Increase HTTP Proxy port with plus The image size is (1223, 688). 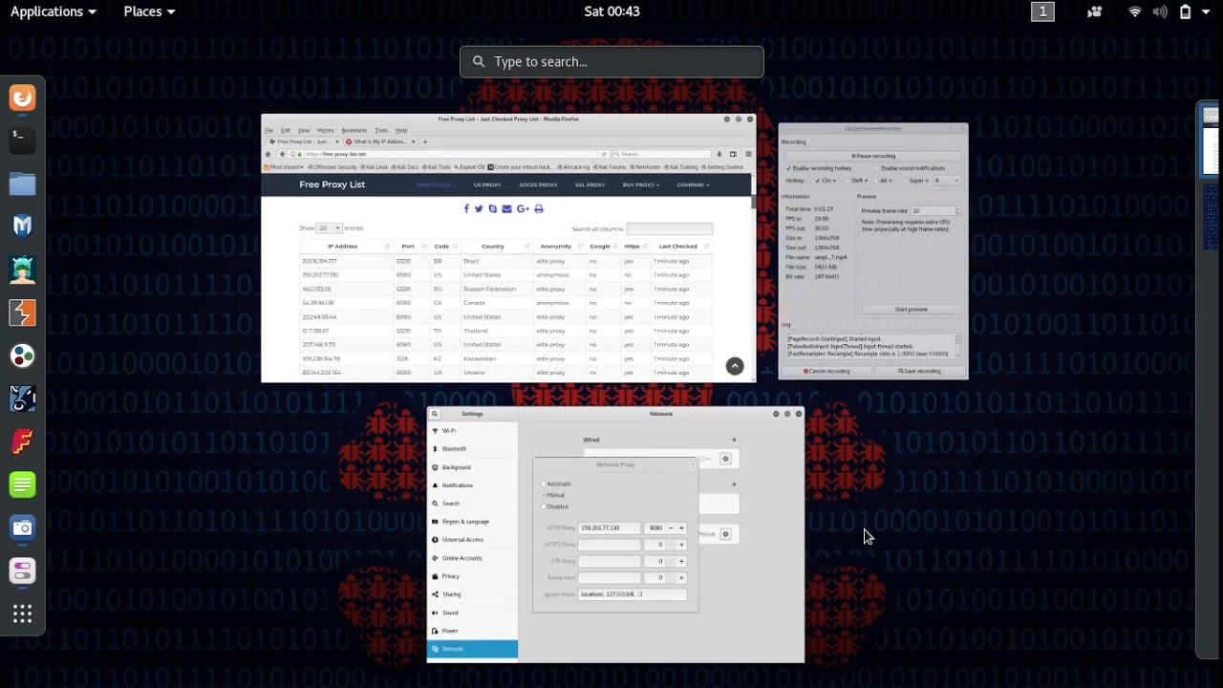point(681,527)
